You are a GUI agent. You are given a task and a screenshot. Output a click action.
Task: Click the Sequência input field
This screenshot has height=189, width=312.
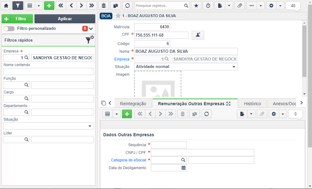click(169, 145)
